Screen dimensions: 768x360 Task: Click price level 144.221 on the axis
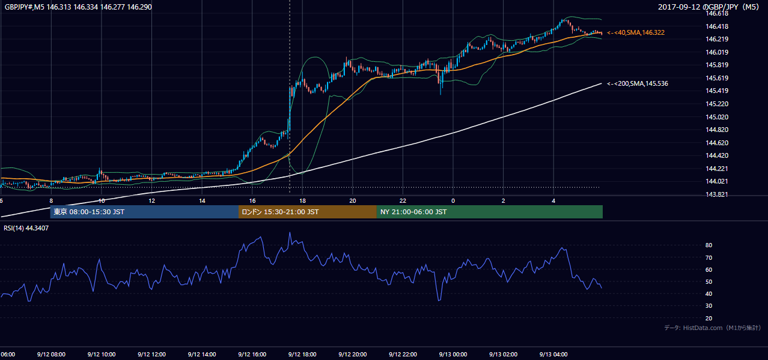718,169
